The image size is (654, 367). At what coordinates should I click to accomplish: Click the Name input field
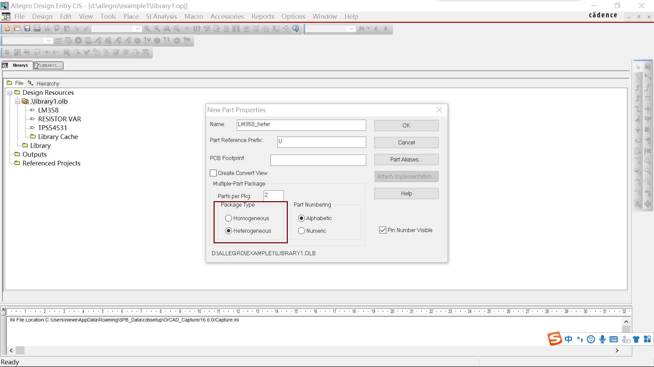click(x=301, y=125)
